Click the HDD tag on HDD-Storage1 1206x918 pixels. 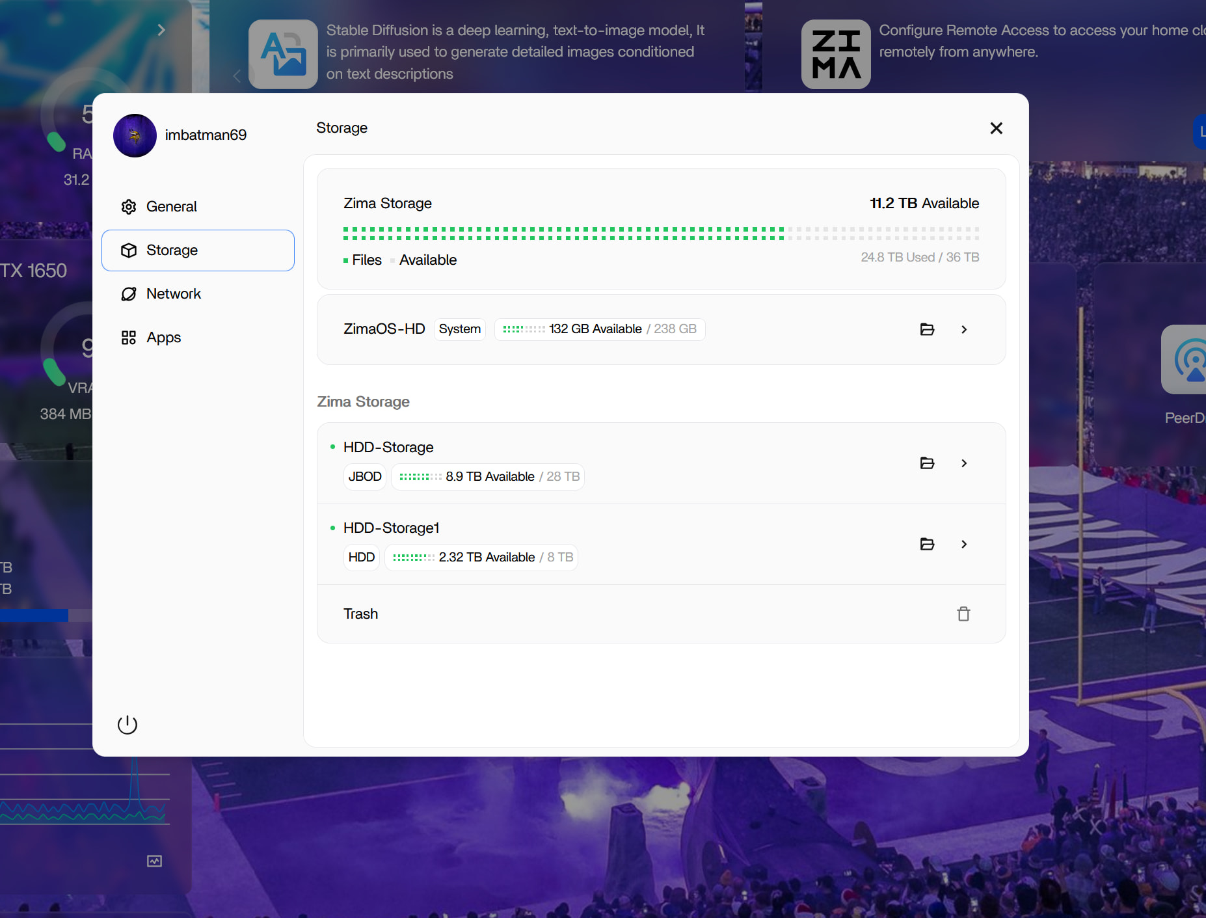pyautogui.click(x=362, y=558)
